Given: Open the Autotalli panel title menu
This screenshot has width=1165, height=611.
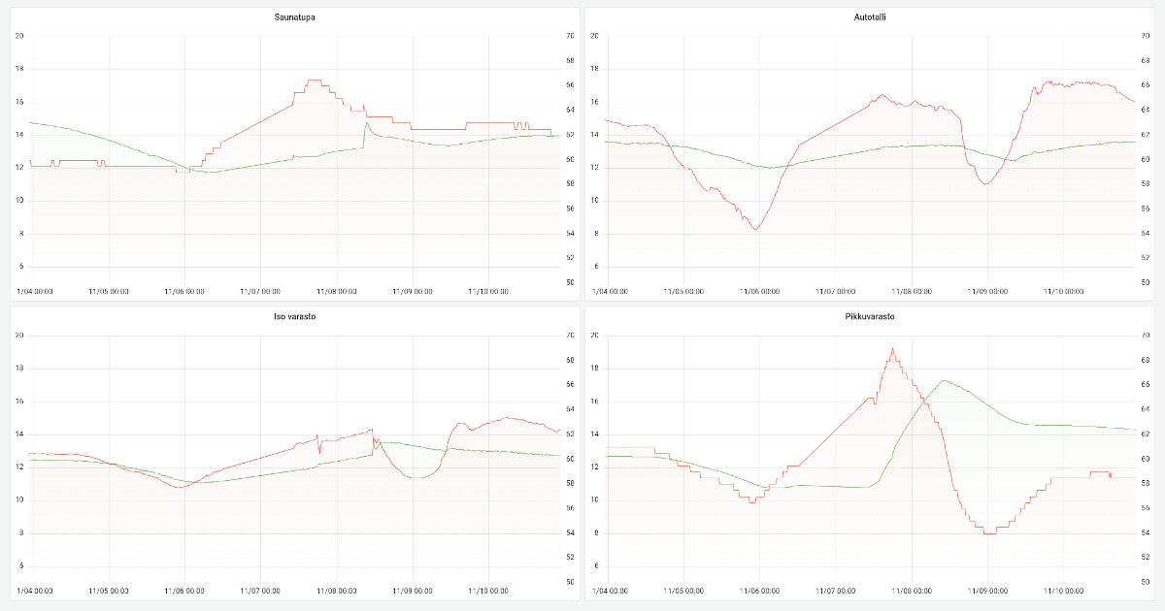Looking at the screenshot, I should click(869, 17).
